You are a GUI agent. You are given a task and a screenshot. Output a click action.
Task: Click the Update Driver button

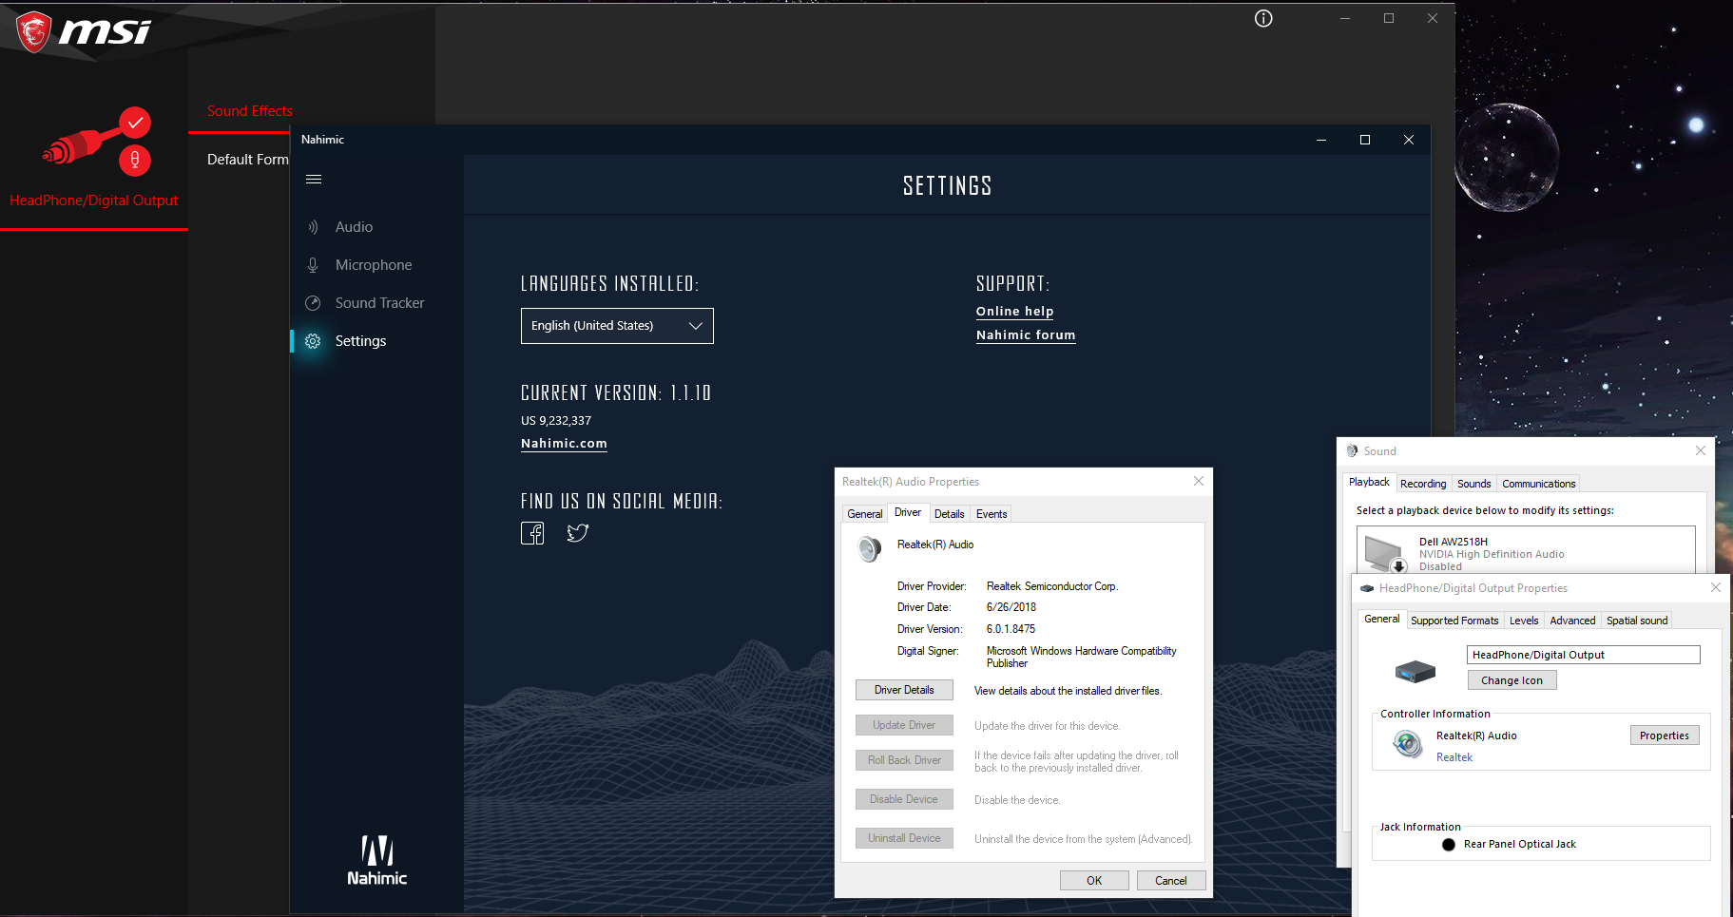click(904, 725)
